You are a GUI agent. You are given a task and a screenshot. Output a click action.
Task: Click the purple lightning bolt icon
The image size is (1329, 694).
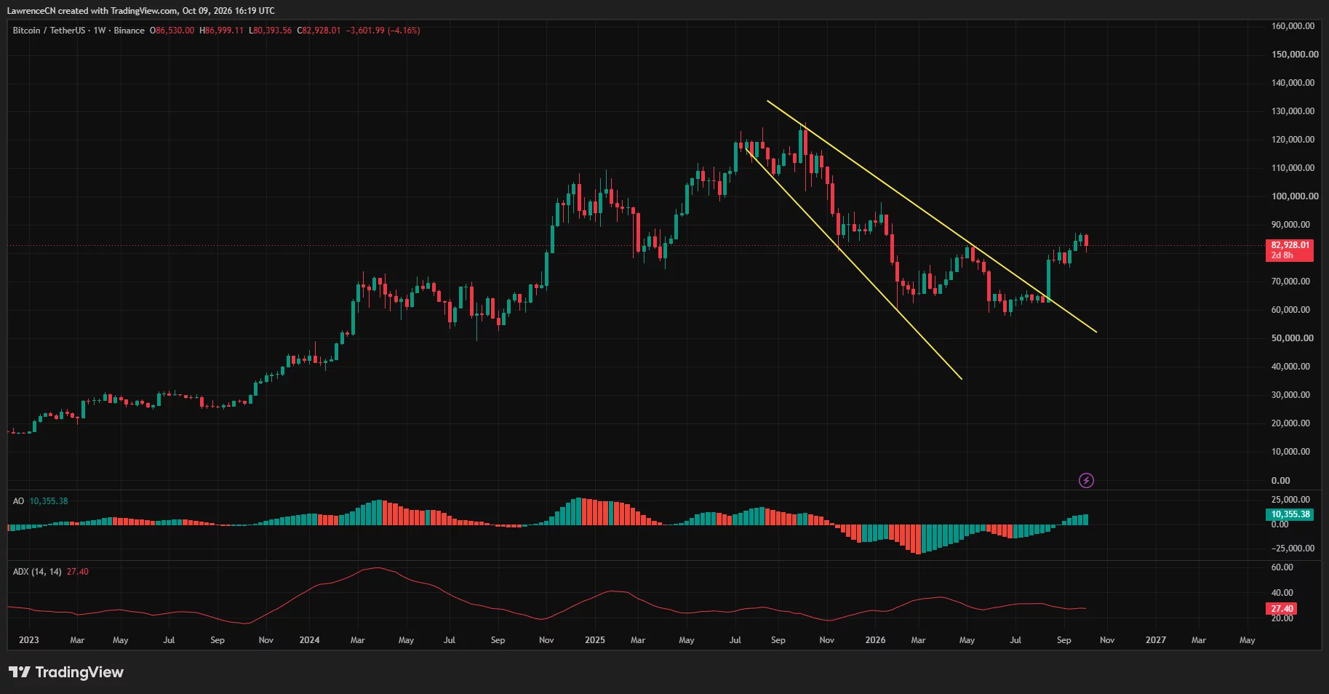[1086, 480]
